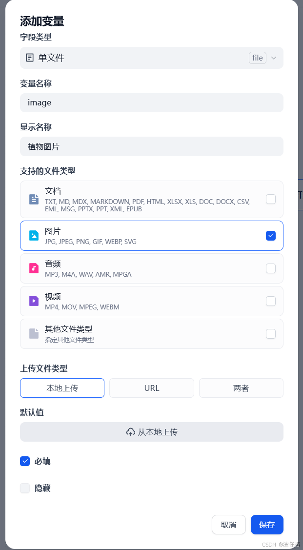The width and height of the screenshot is (303, 550).
Task: Select the 音频 file type card
Action: 151,268
